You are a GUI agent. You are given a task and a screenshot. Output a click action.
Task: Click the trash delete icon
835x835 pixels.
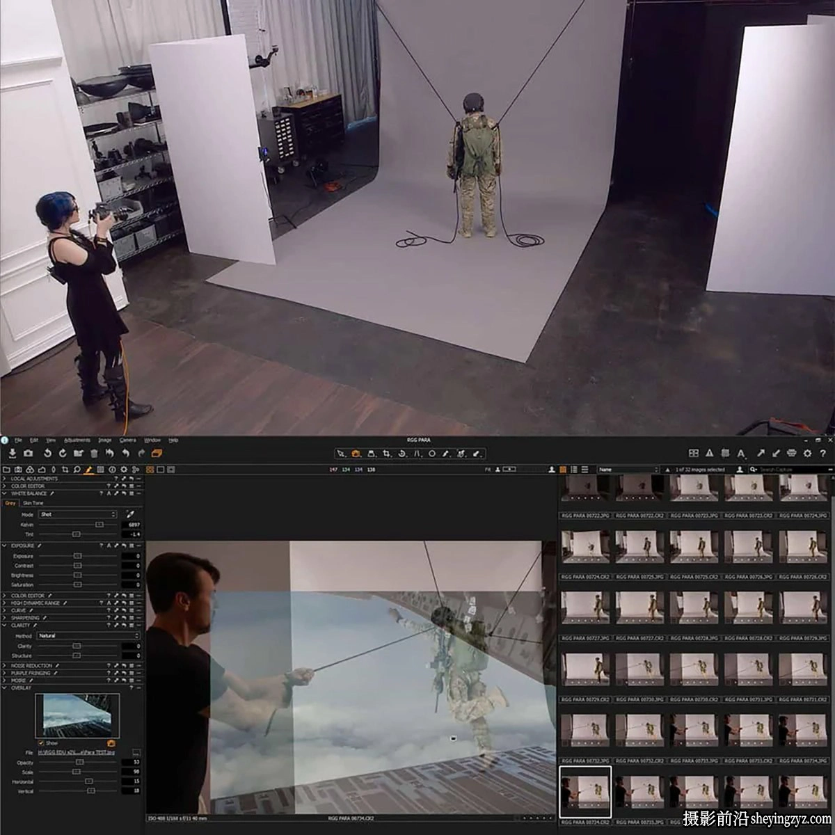tap(94, 454)
